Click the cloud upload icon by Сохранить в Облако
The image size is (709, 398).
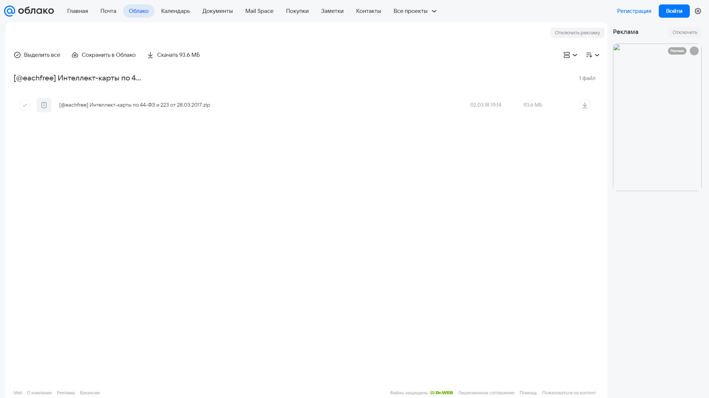pos(75,55)
